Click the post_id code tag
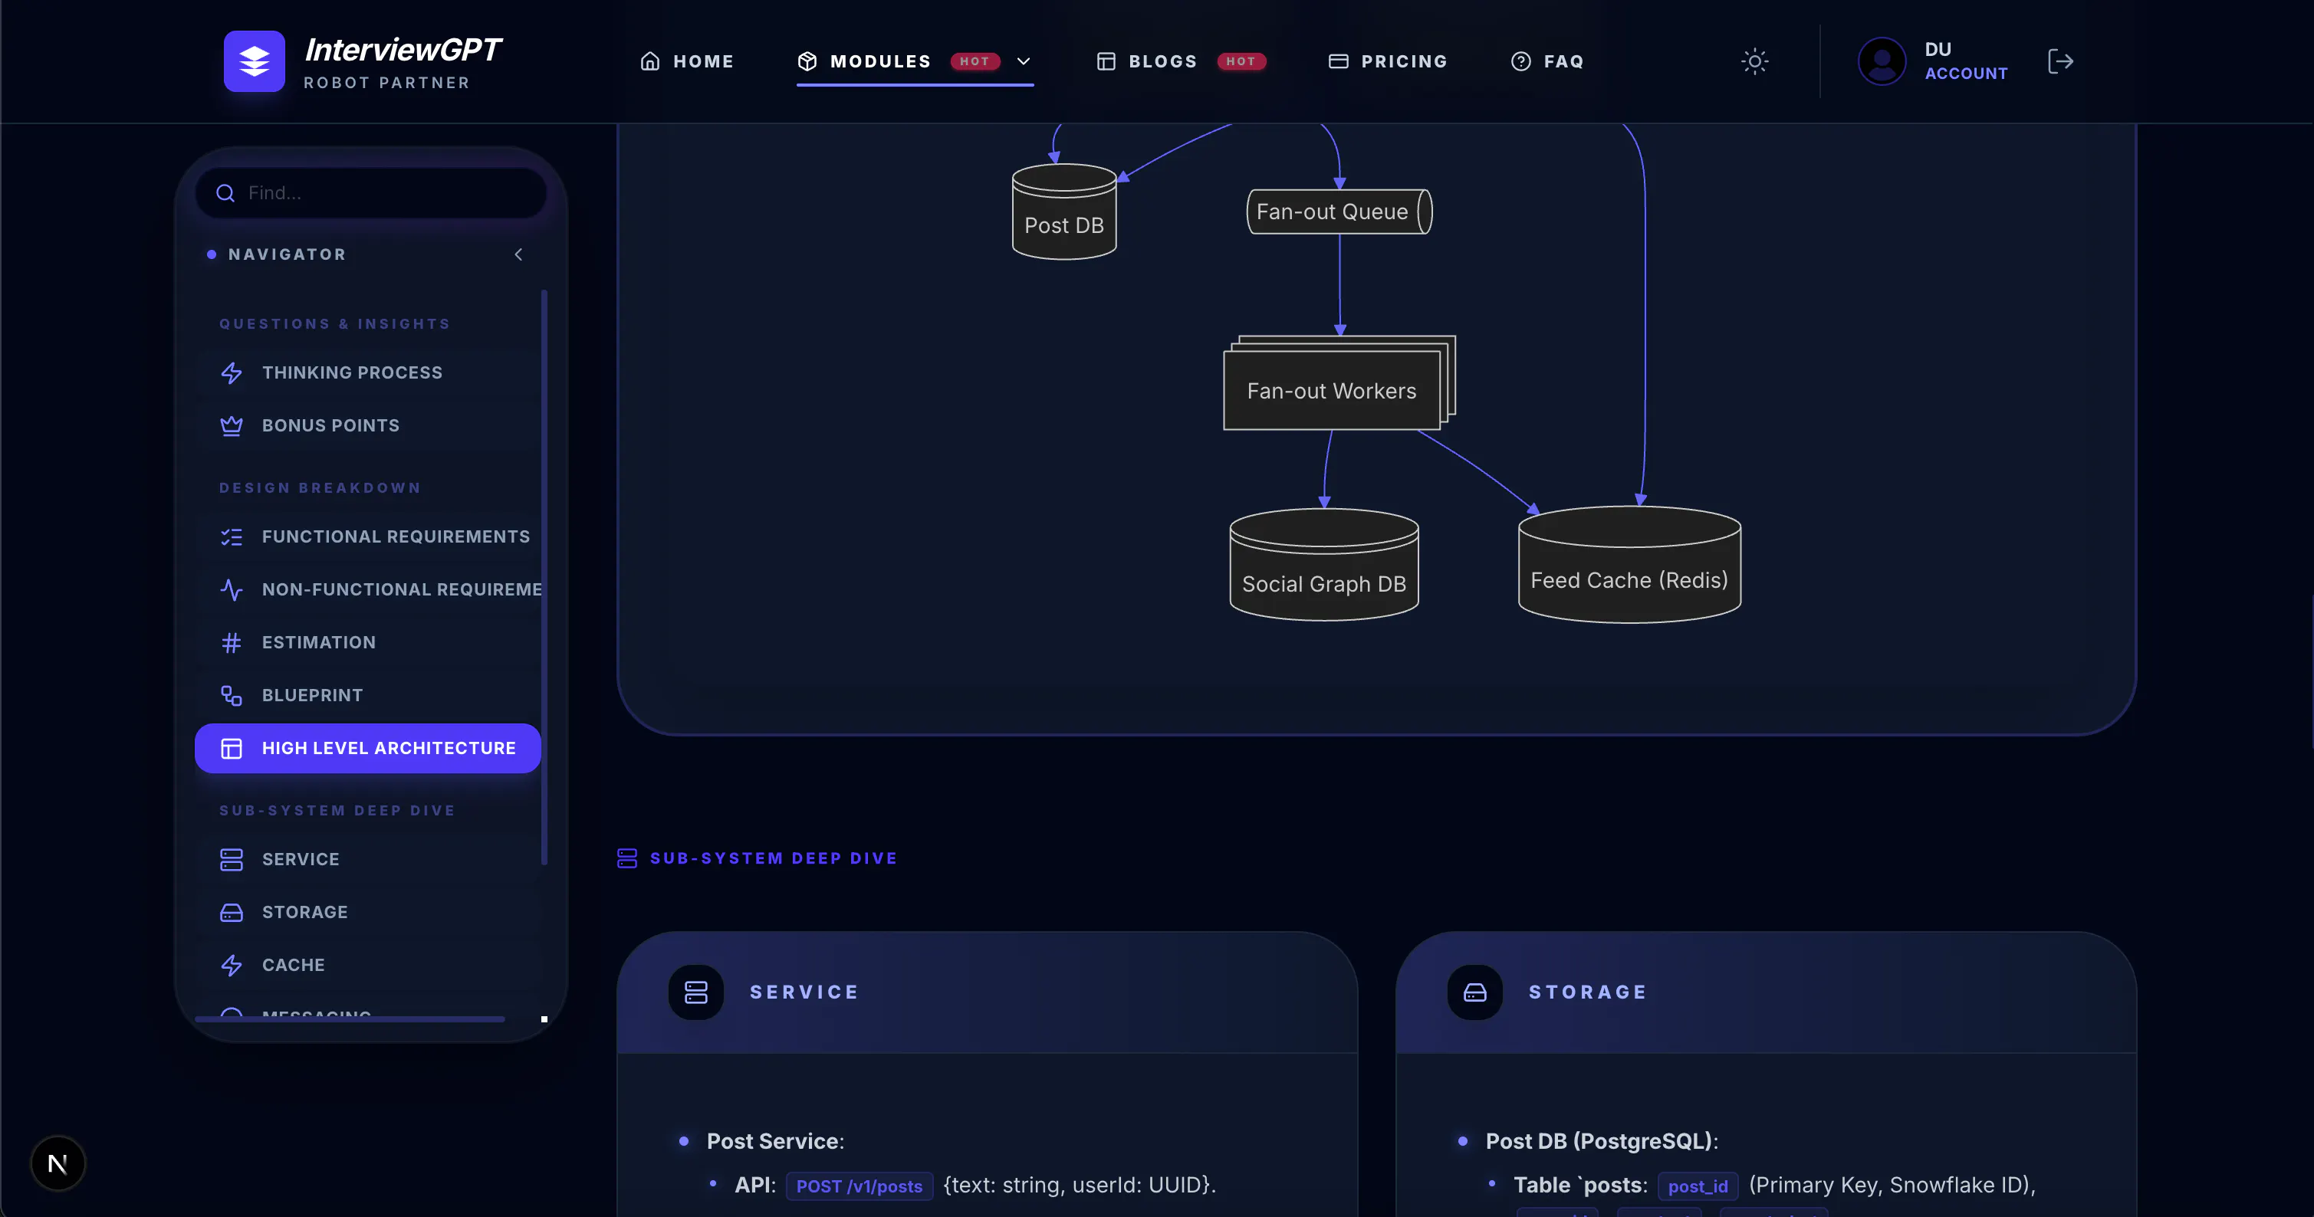Screen dimensions: 2314x1217 pos(1697,1186)
